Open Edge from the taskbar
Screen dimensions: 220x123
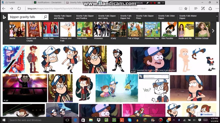click(x=75, y=120)
